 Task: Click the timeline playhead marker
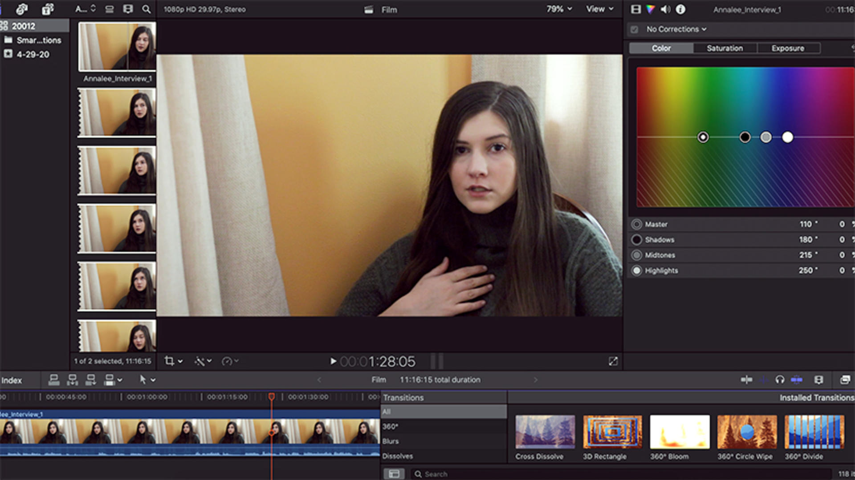272,396
